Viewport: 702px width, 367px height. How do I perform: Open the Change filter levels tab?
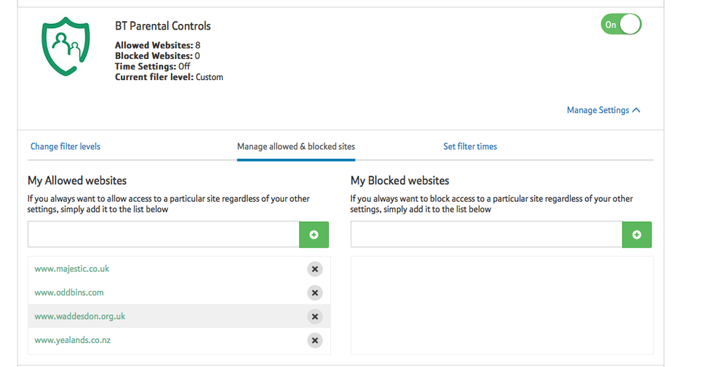[x=65, y=146]
